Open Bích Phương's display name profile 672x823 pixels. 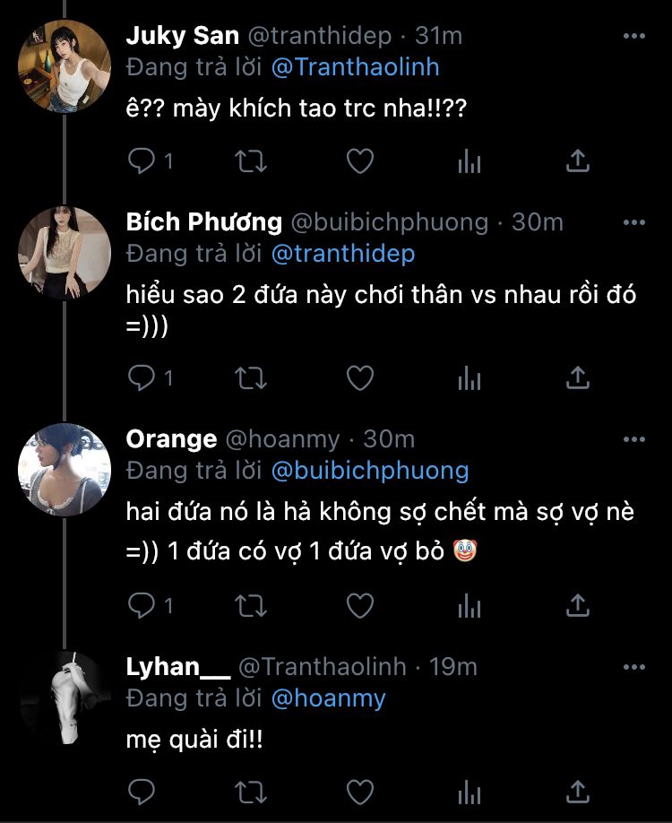pos(204,221)
